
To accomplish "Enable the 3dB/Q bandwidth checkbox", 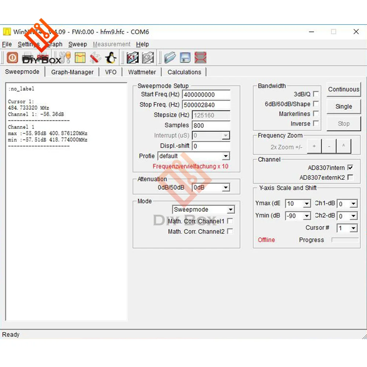I will tap(316, 94).
